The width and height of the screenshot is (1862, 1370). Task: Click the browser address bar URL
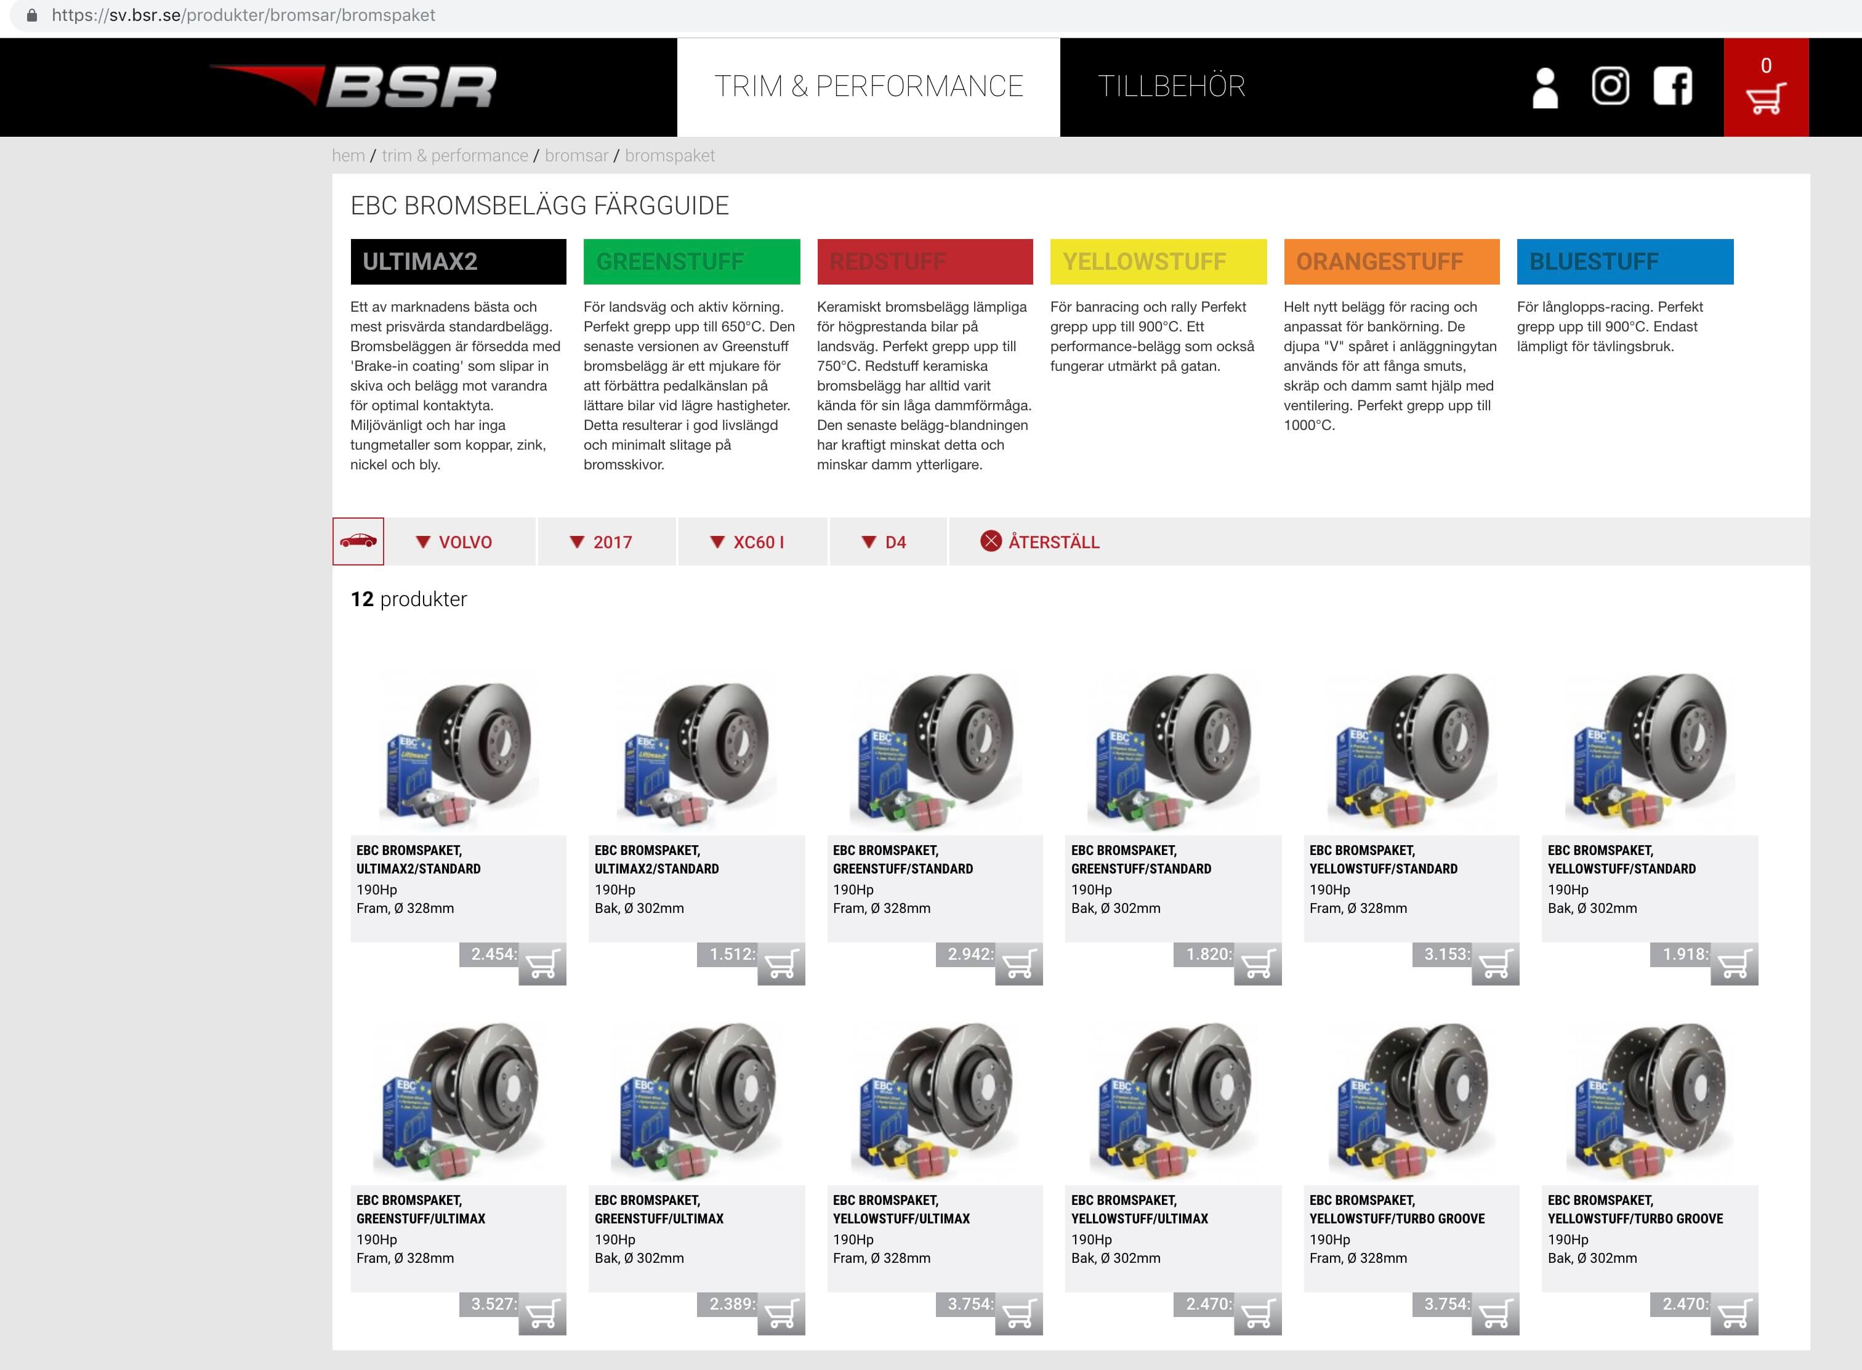pos(243,15)
